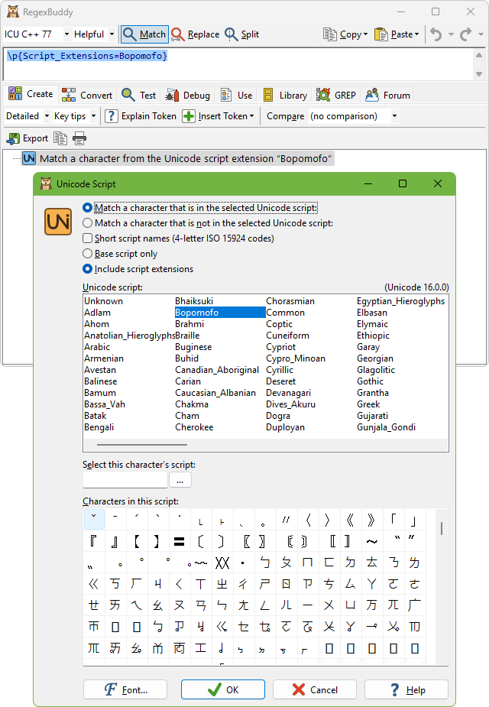Select Cyrillic in the script list
The height and width of the screenshot is (707, 489).
(280, 370)
